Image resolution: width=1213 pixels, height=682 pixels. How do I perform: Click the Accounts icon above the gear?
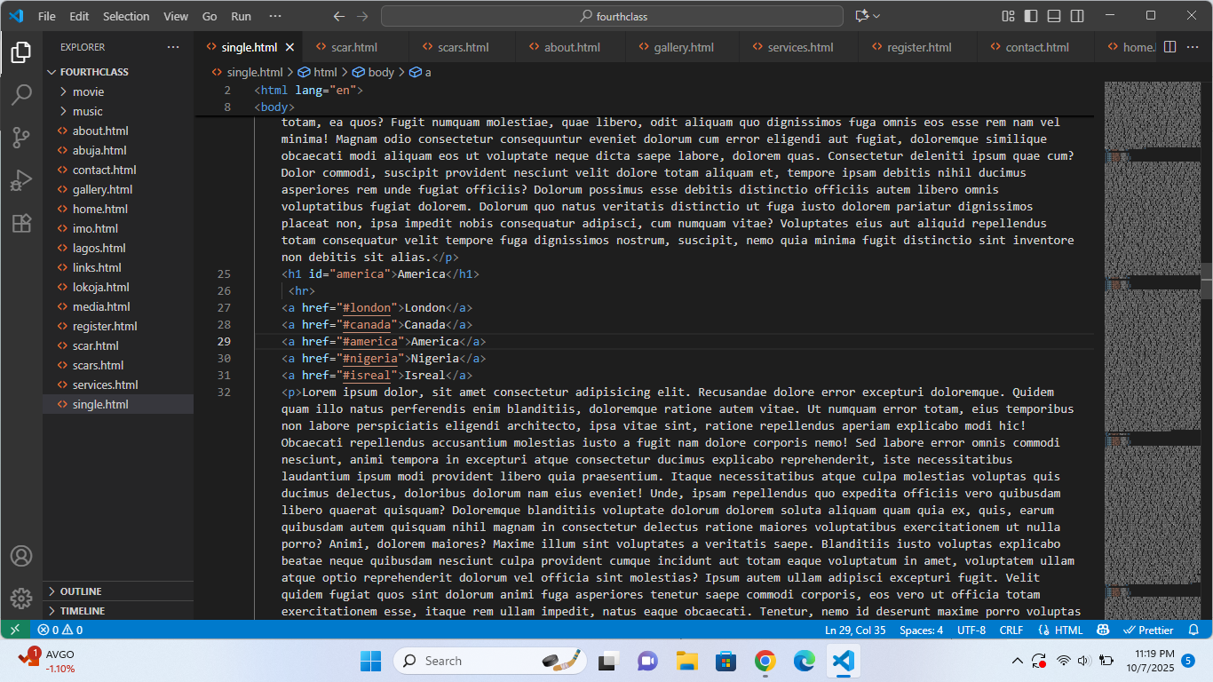(21, 556)
